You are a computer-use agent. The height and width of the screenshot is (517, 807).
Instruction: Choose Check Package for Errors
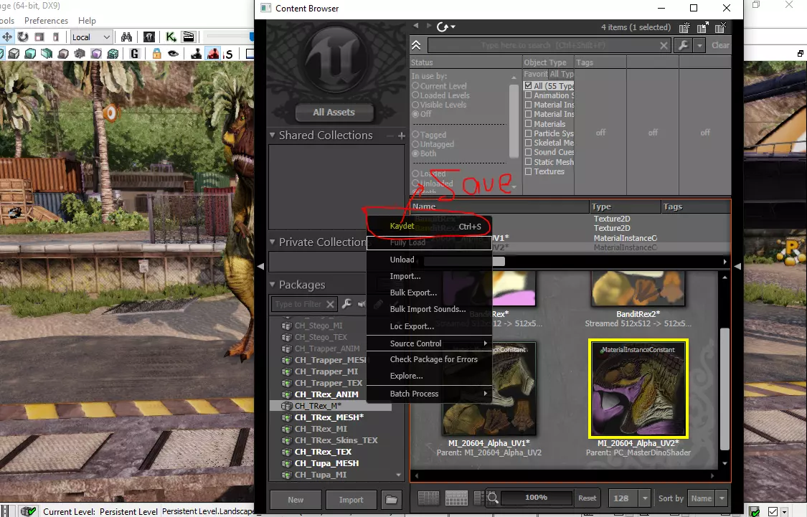pos(429,359)
